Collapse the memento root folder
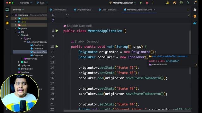The height and width of the screenshot is (113, 202). click(x=12, y=15)
